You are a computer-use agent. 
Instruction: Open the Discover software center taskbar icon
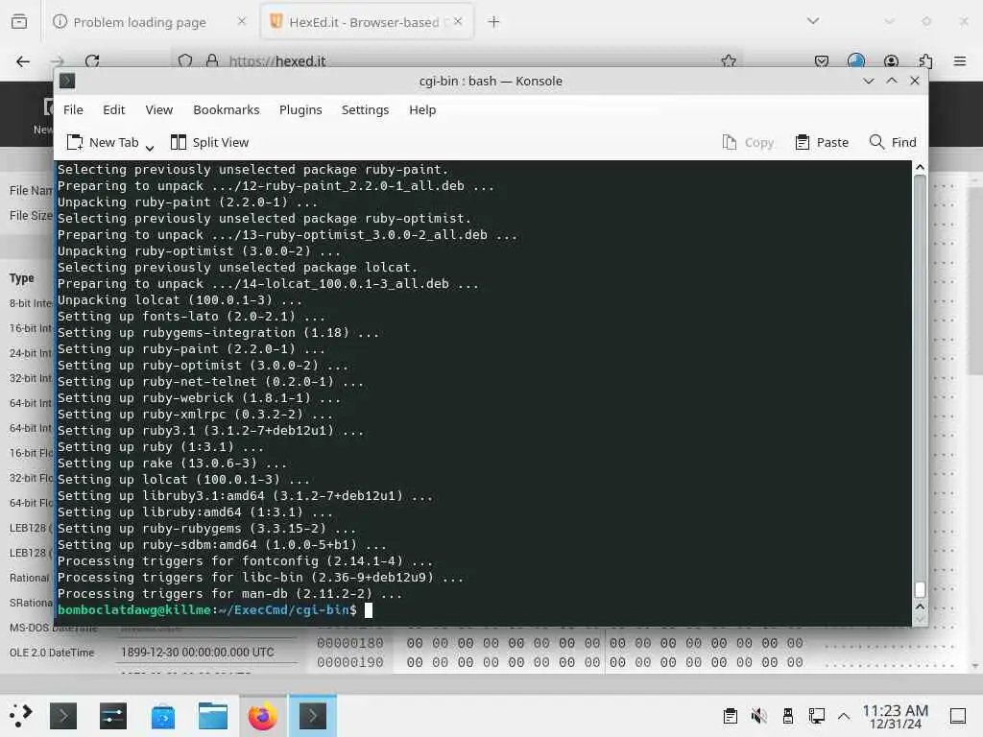163,716
